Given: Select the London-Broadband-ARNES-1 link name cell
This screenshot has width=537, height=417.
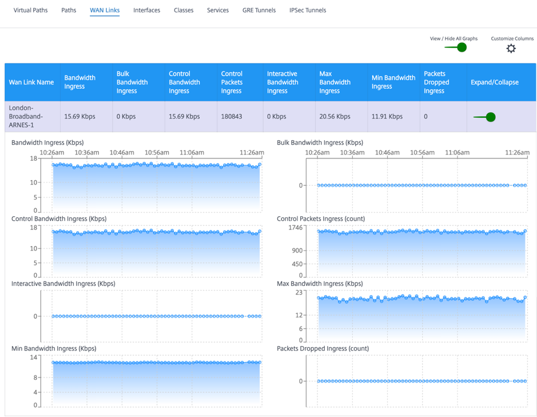Looking at the screenshot, I should (x=33, y=117).
